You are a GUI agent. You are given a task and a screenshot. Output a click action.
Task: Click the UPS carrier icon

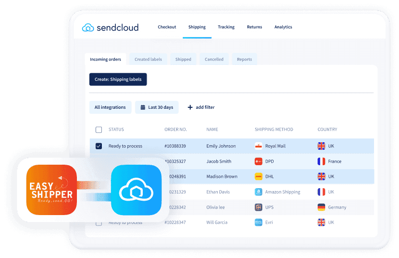point(259,207)
